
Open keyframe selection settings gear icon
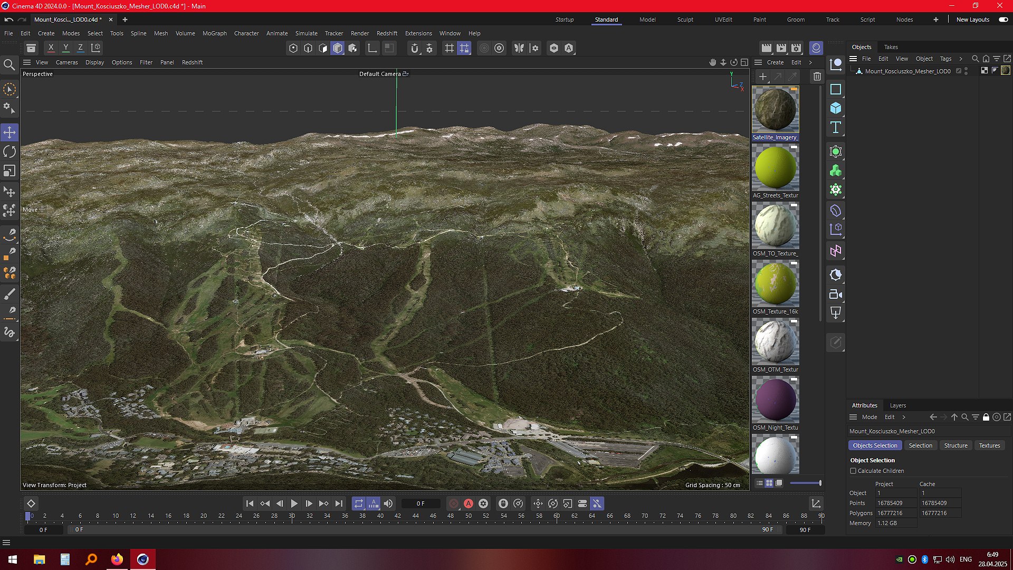(x=483, y=504)
